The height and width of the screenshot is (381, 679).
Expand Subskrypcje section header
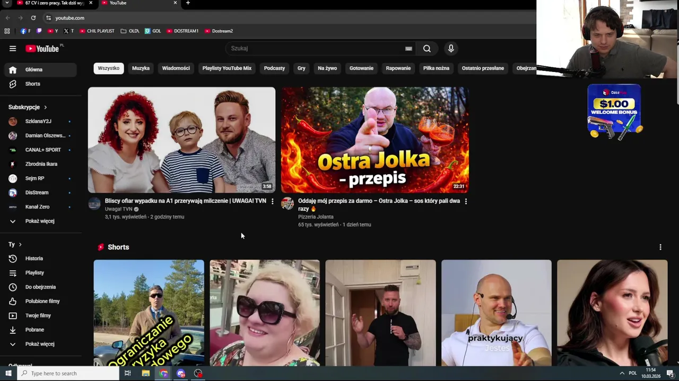[x=28, y=107]
